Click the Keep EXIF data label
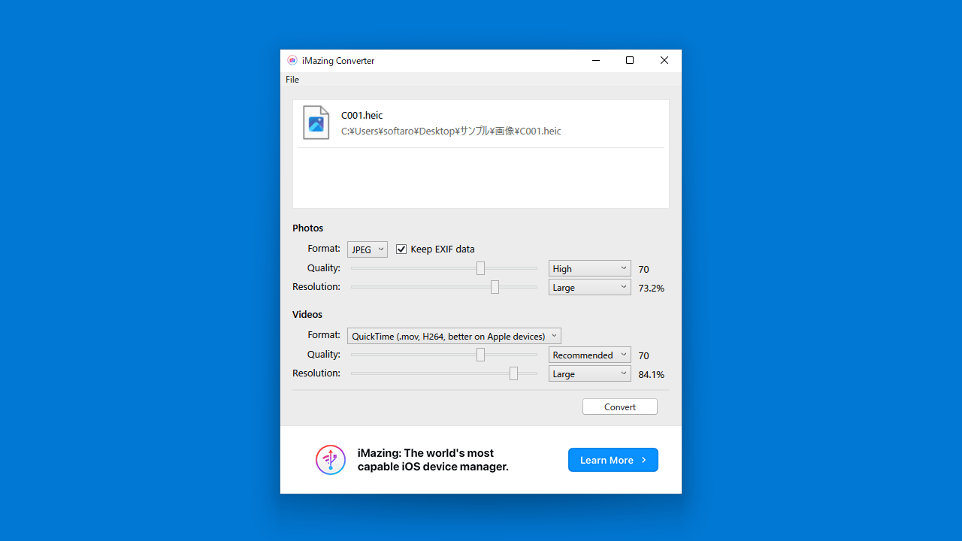This screenshot has width=962, height=541. tap(443, 249)
